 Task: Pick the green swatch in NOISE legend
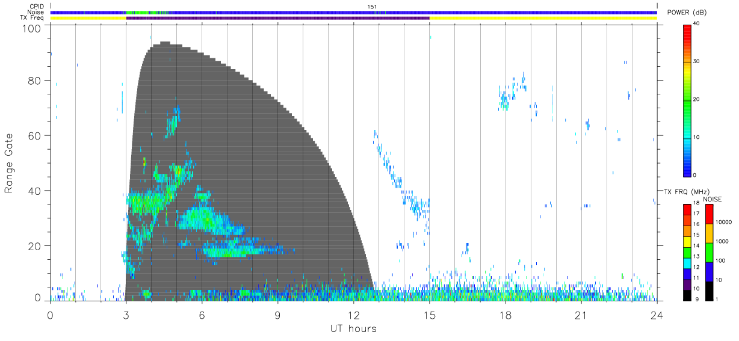tap(709, 253)
